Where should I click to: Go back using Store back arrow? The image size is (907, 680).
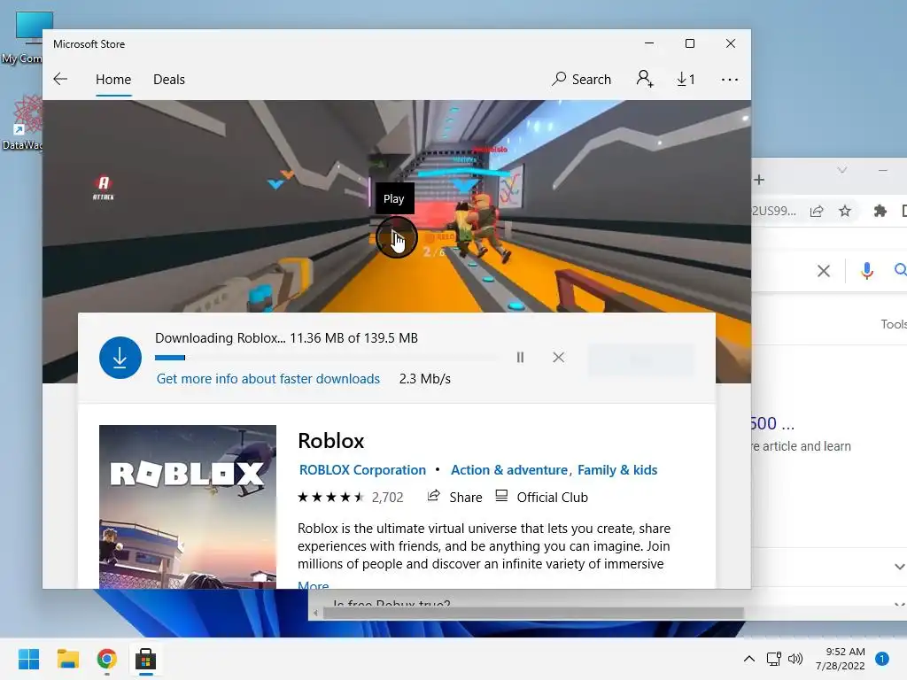pos(61,79)
